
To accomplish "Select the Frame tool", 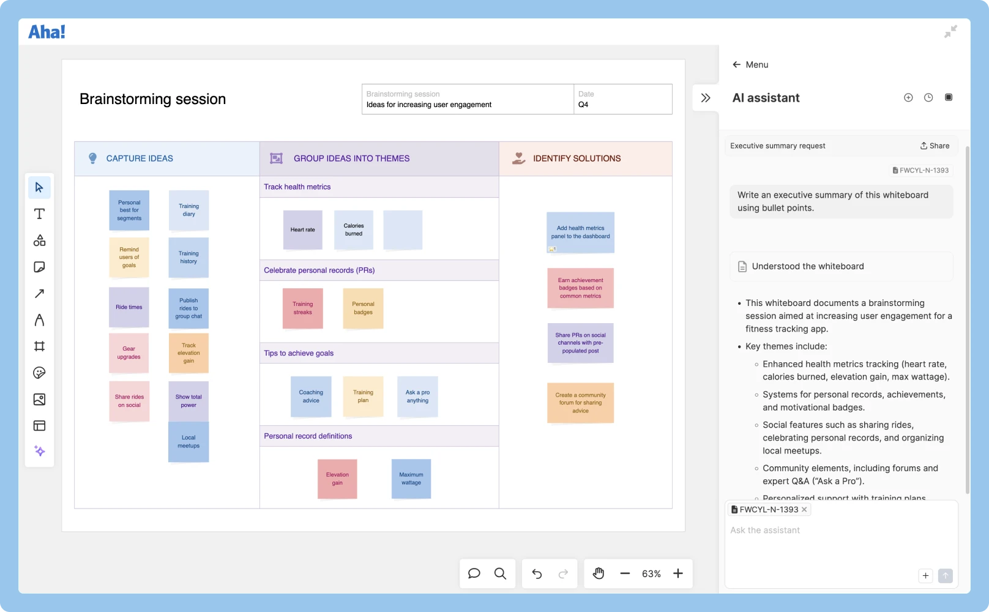I will (x=39, y=346).
